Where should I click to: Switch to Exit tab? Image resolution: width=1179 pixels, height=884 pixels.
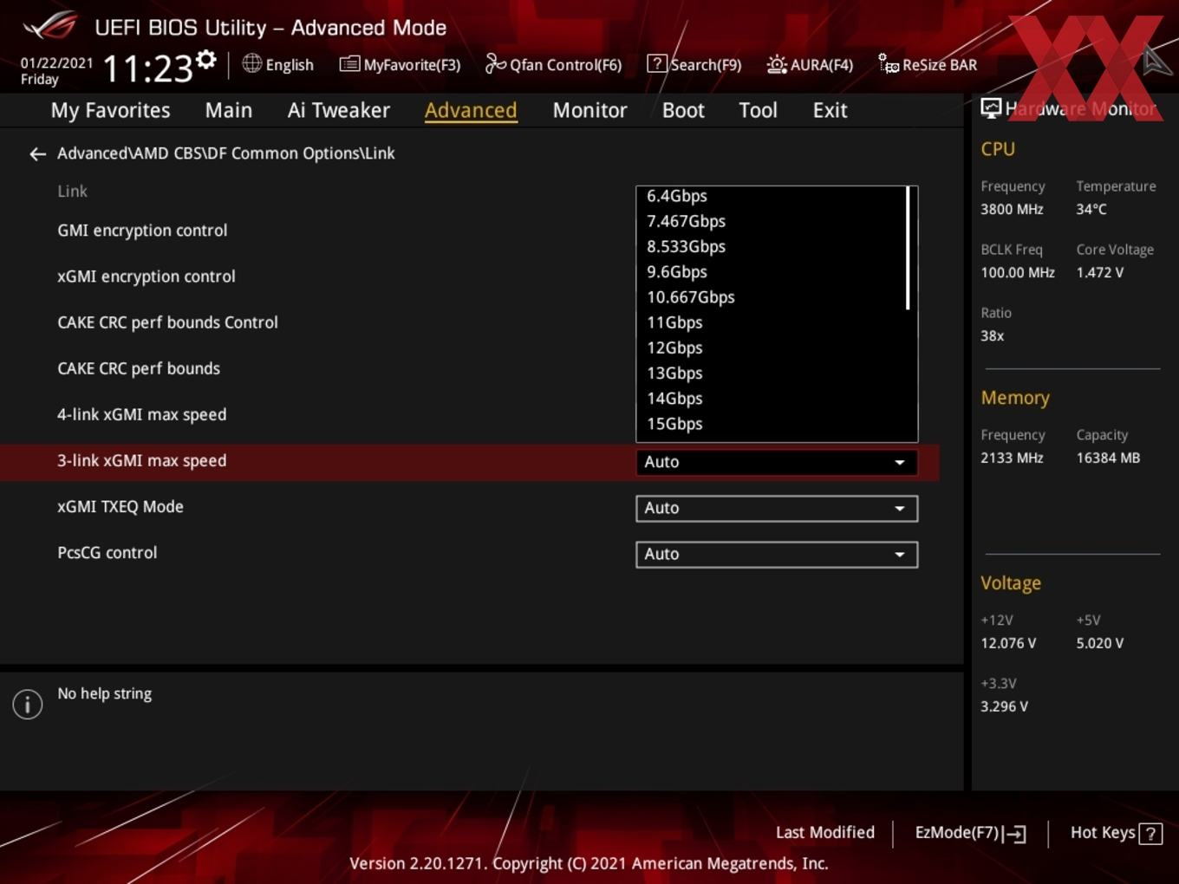click(830, 110)
